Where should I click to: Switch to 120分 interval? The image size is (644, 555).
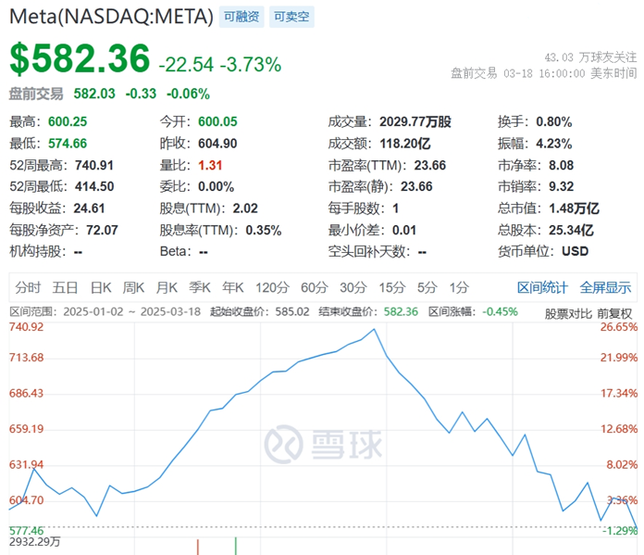click(272, 287)
